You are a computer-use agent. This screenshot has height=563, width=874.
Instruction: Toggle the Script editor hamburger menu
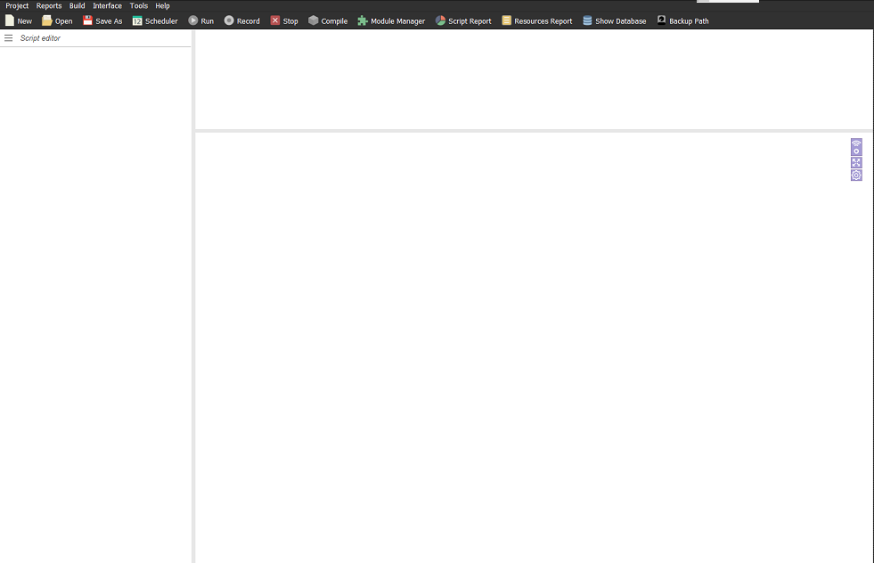click(x=9, y=38)
